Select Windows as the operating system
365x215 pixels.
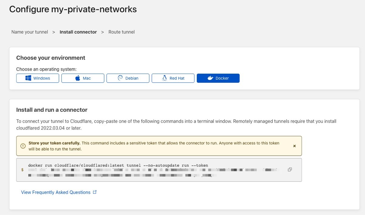(x=38, y=78)
